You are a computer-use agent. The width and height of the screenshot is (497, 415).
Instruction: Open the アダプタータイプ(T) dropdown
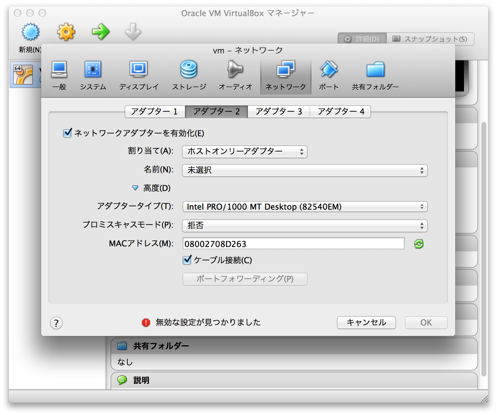point(305,207)
